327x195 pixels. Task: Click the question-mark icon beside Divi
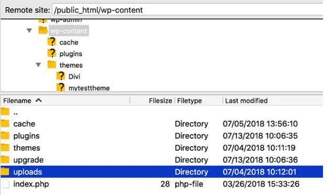(x=61, y=76)
